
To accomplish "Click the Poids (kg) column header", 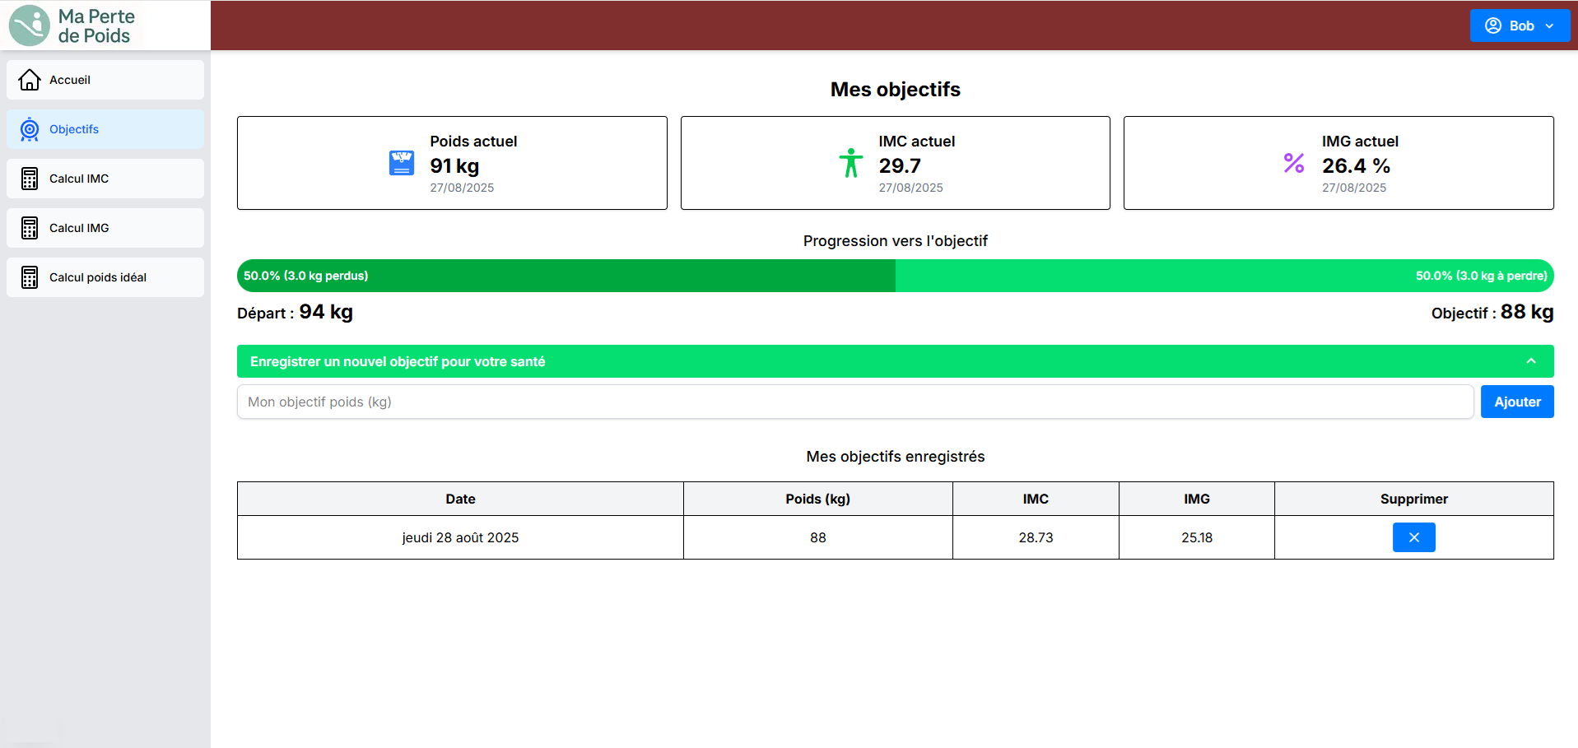I will pos(817,499).
